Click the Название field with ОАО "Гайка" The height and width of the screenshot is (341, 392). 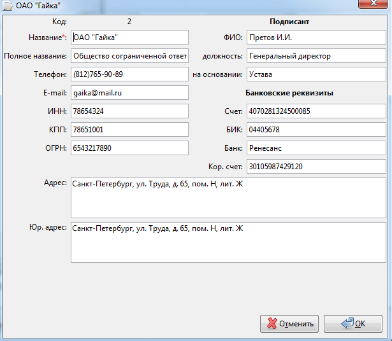[x=129, y=38]
